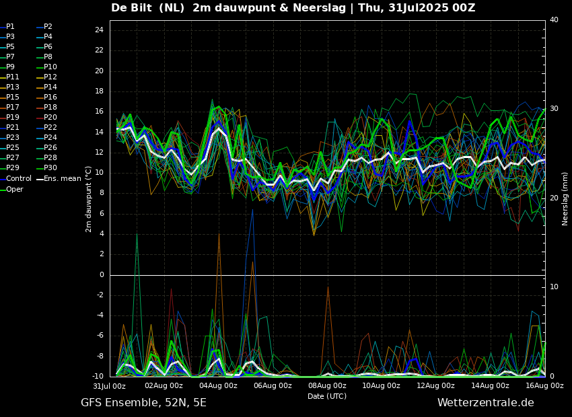Click the -2 dew point axis tick
572x417 pixels.
[x=100, y=295]
